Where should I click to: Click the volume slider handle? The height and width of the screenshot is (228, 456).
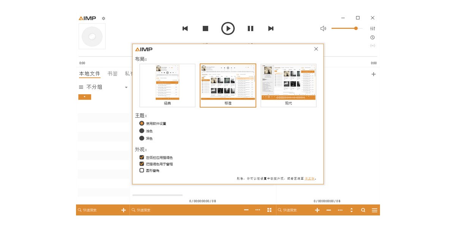click(x=356, y=28)
